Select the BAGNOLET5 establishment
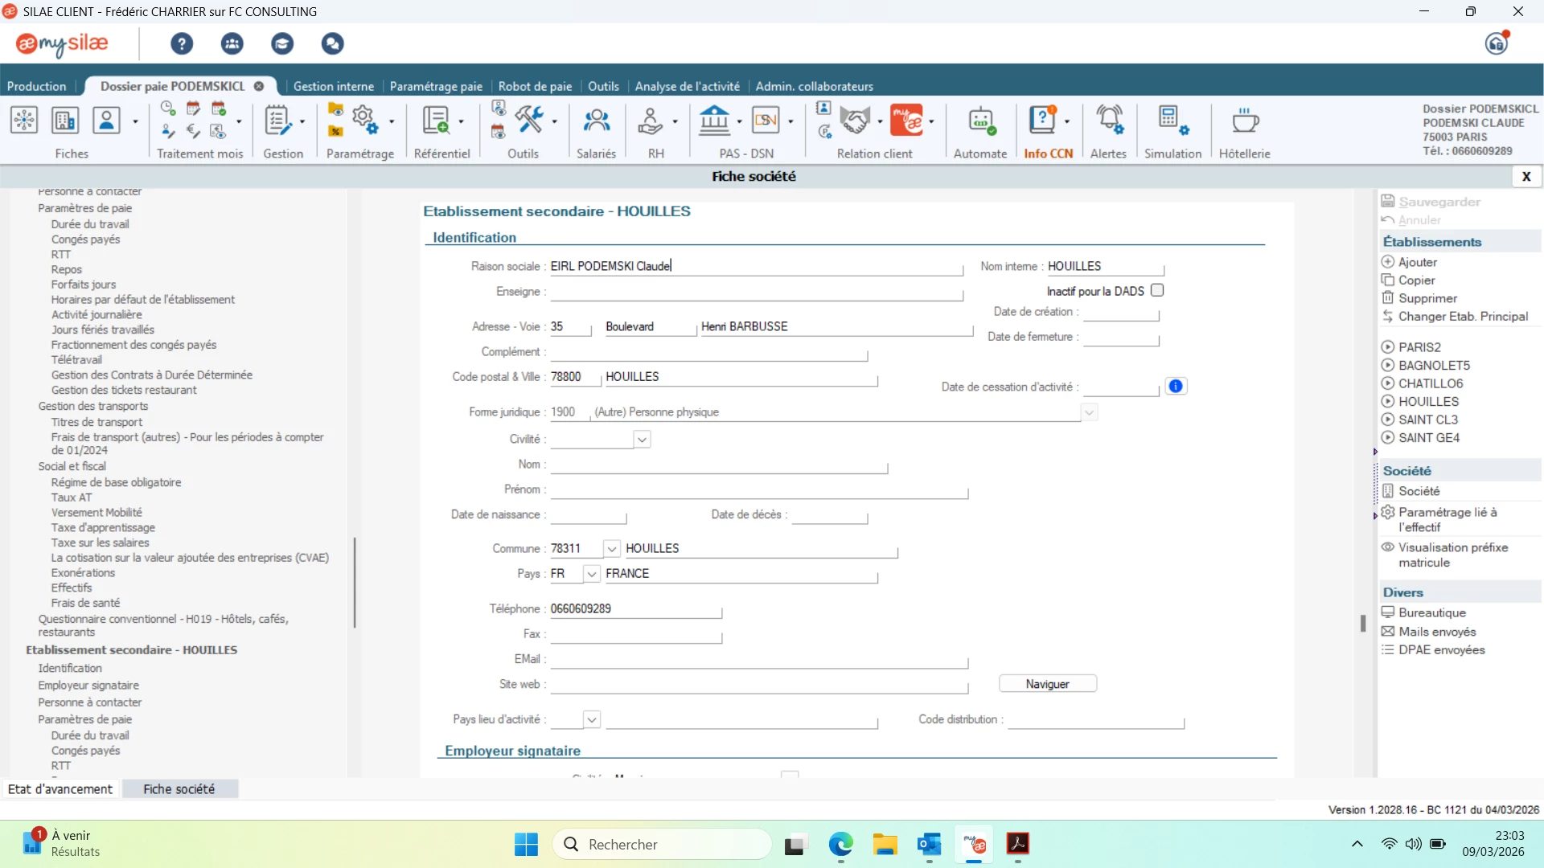The height and width of the screenshot is (868, 1544). click(x=1433, y=366)
